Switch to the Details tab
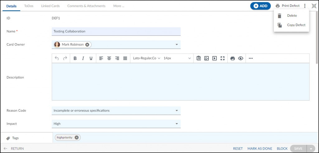This screenshot has width=319, height=153. [12, 6]
